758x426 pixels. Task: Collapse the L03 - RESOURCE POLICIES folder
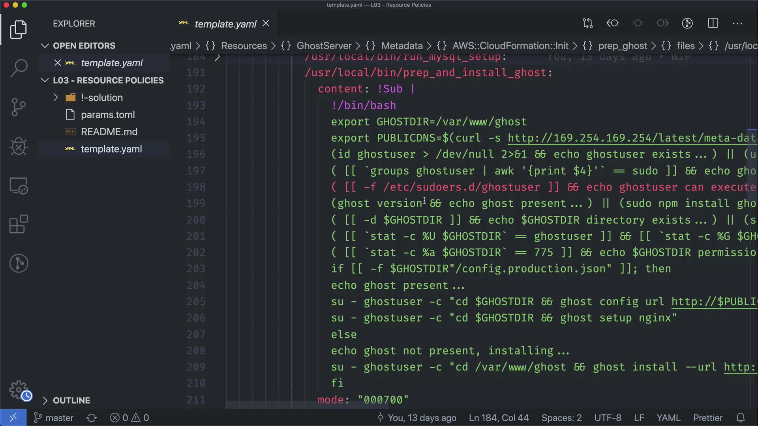click(x=45, y=80)
